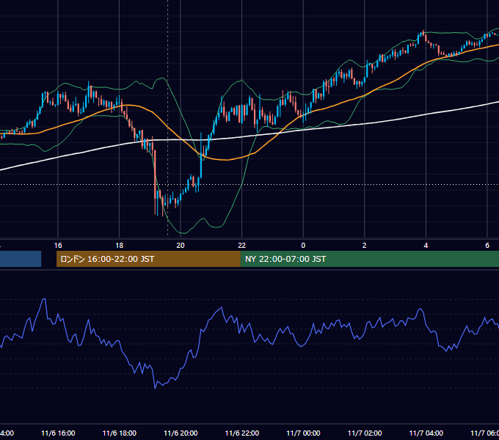Click the 11/7 00:00 date label on the bottom axis
499x440 pixels.
click(303, 433)
